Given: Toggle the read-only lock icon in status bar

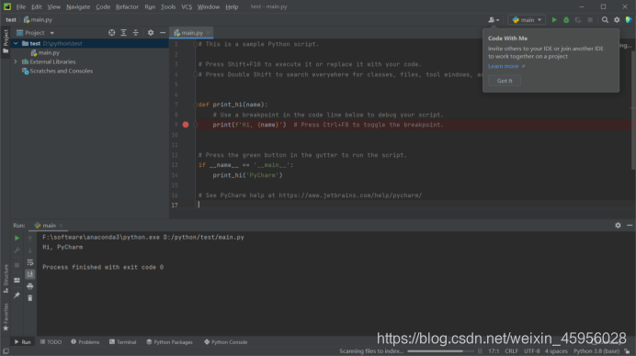Looking at the screenshot, I should point(627,351).
